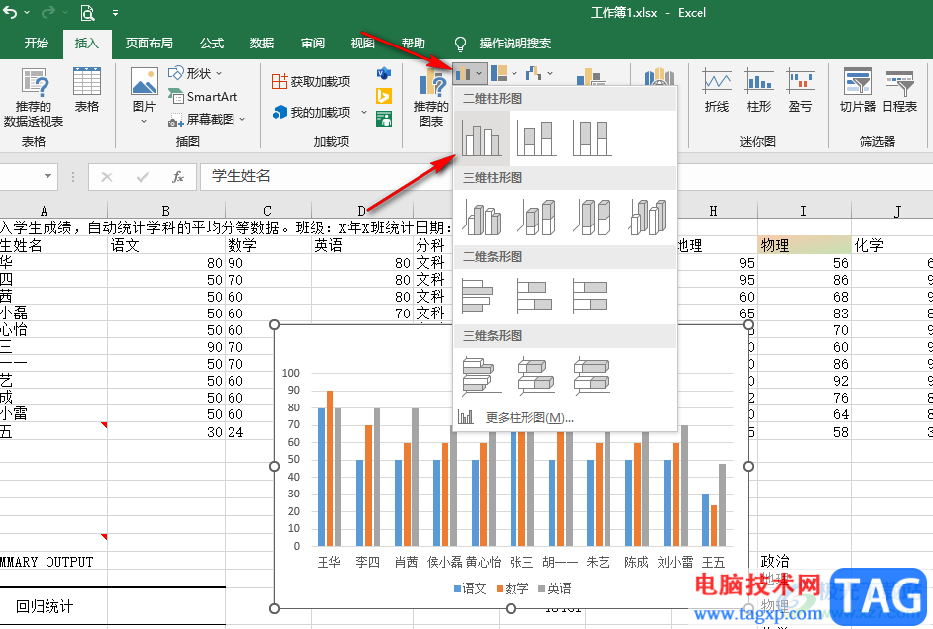Click the Visio data visualizer add-in icon
Image resolution: width=933 pixels, height=629 pixels.
point(384,74)
